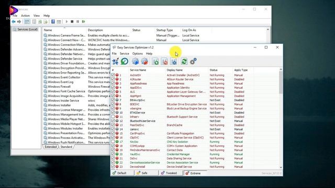Open the File menu in Services window
The image size is (335, 188).
(x=15, y=16)
